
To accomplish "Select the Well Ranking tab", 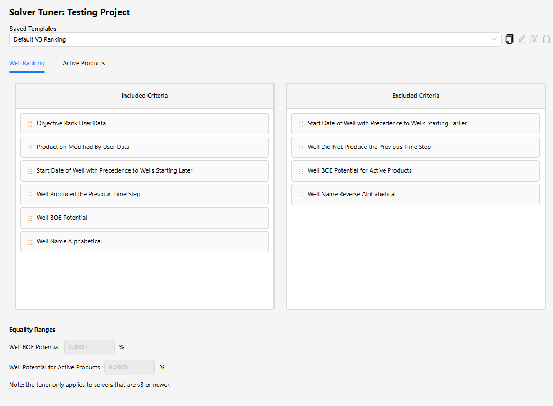I will click(27, 63).
